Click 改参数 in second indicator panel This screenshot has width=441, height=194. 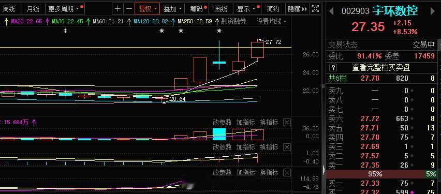pyautogui.click(x=222, y=147)
